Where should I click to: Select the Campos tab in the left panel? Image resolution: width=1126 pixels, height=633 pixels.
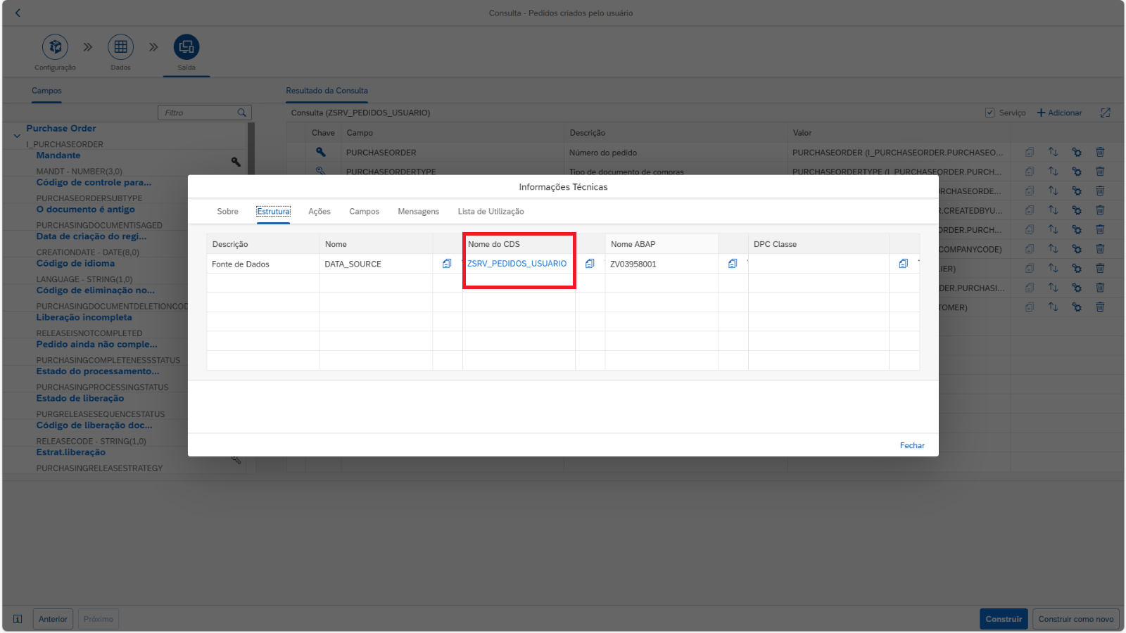point(46,91)
